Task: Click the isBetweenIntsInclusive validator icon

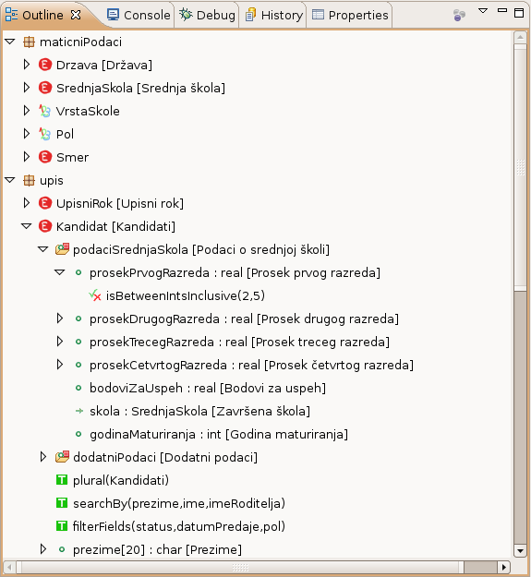Action: (x=95, y=295)
